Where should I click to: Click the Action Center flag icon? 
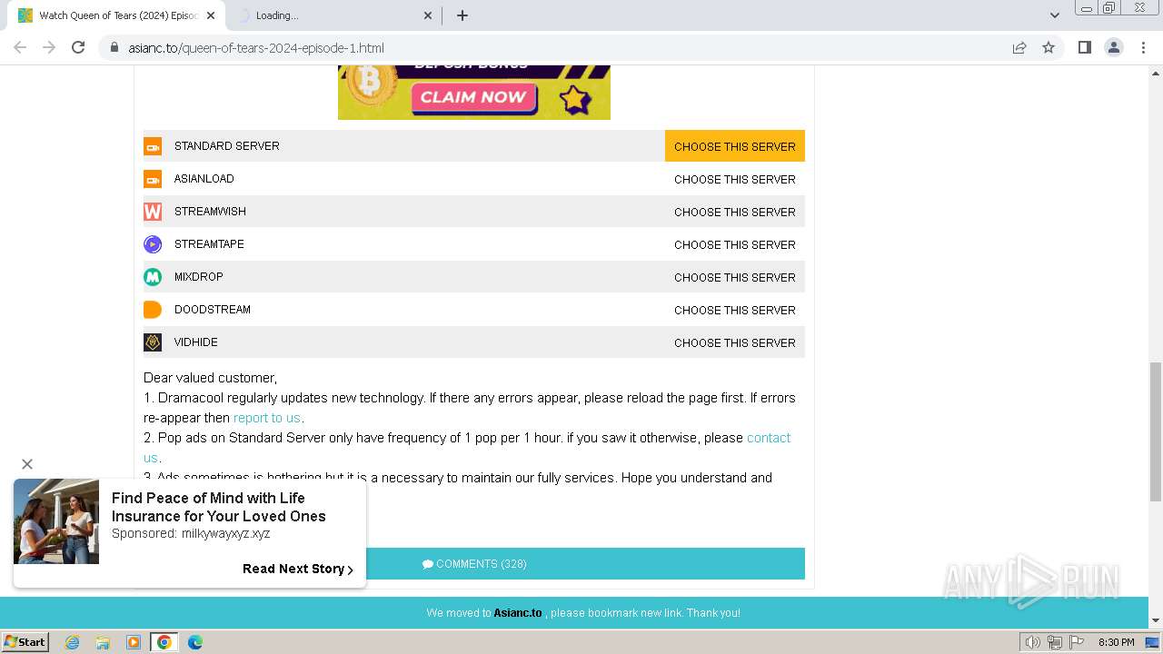click(1075, 642)
